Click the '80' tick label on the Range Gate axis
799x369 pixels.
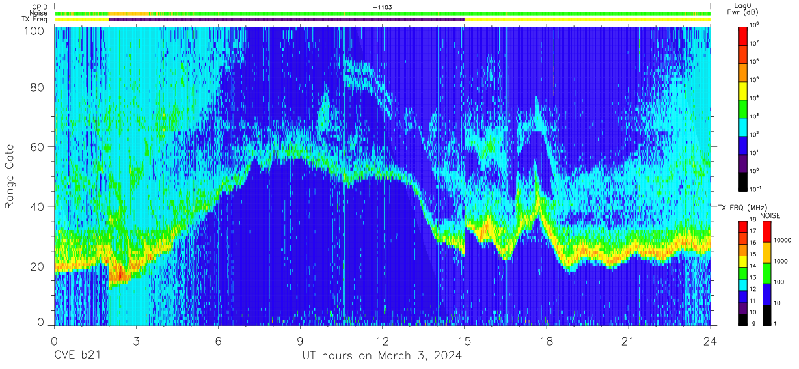click(x=36, y=87)
